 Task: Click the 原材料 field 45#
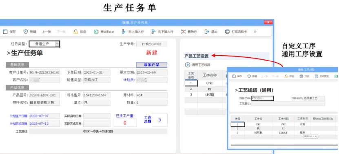tap(152, 95)
